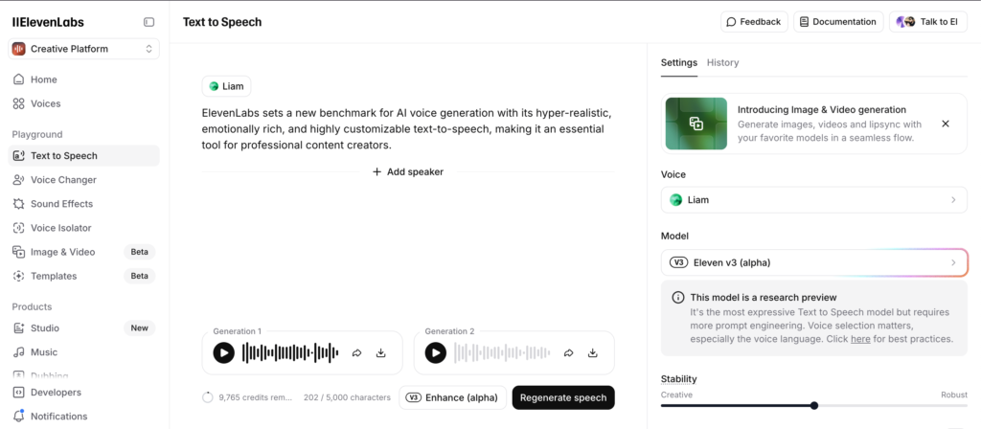This screenshot has height=429, width=981.
Task: Open Documentation
Action: (838, 22)
